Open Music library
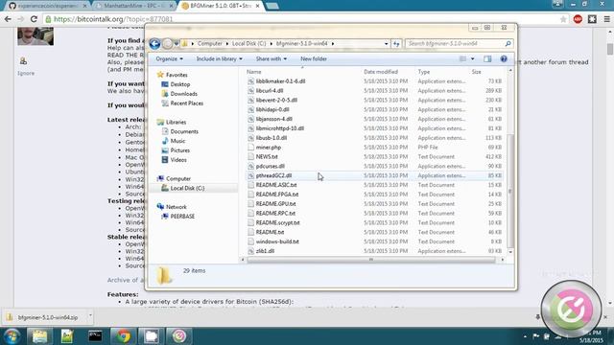This screenshot has height=345, width=614. [x=177, y=141]
